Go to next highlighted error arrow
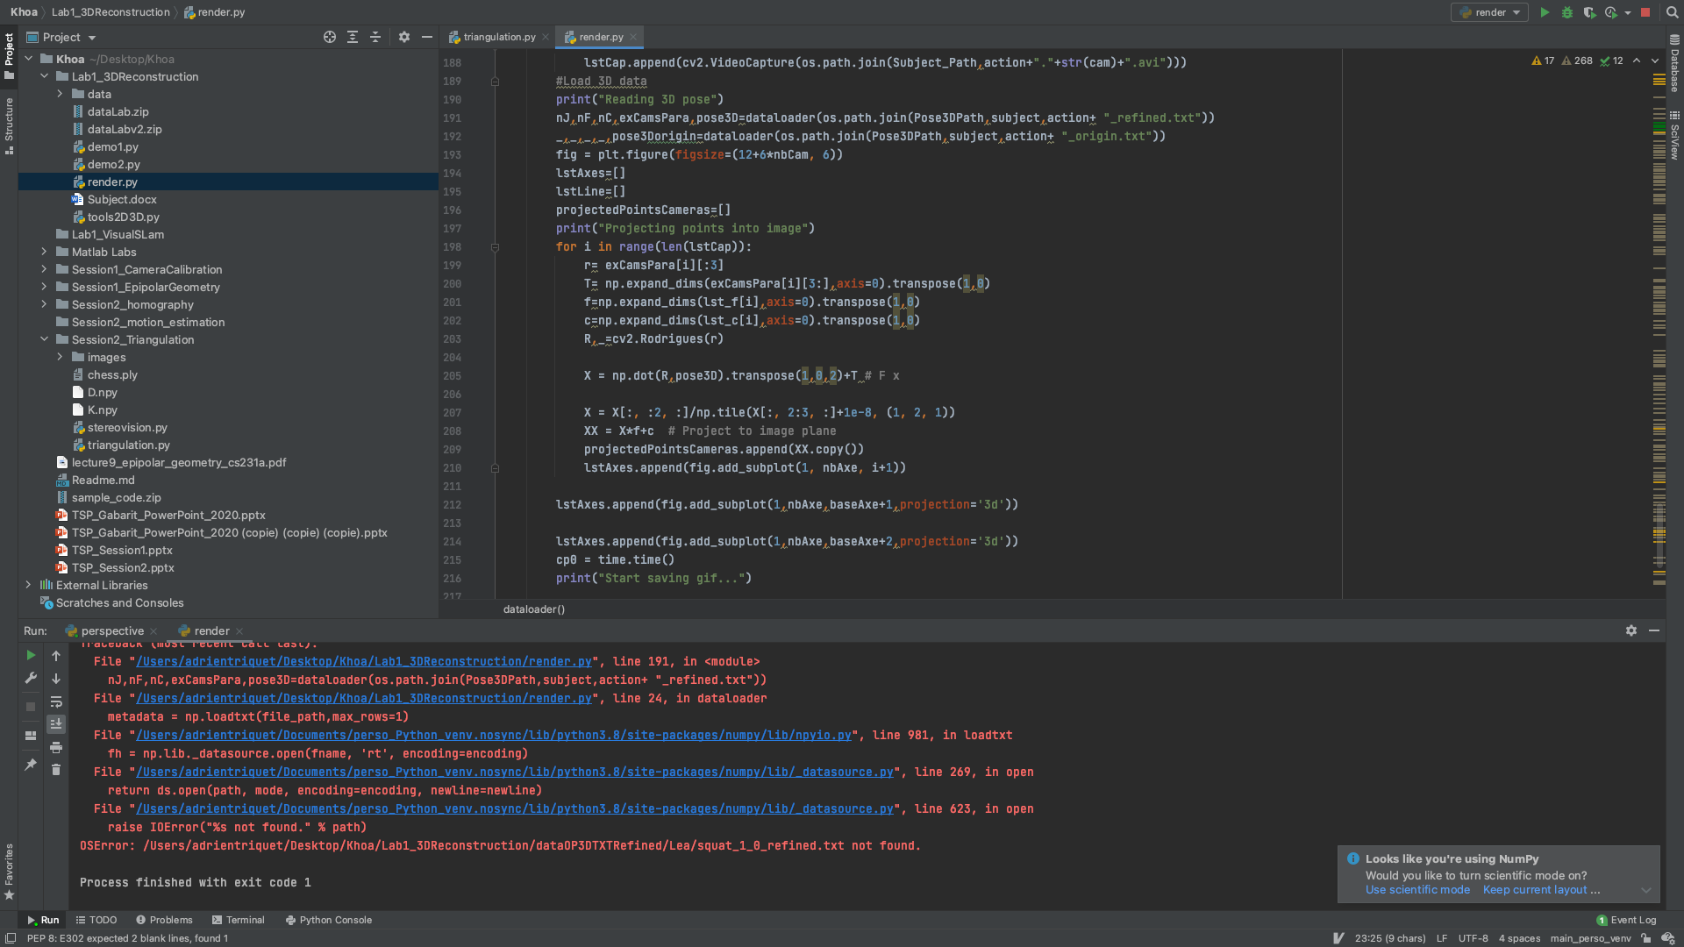This screenshot has width=1684, height=947. click(x=1655, y=61)
